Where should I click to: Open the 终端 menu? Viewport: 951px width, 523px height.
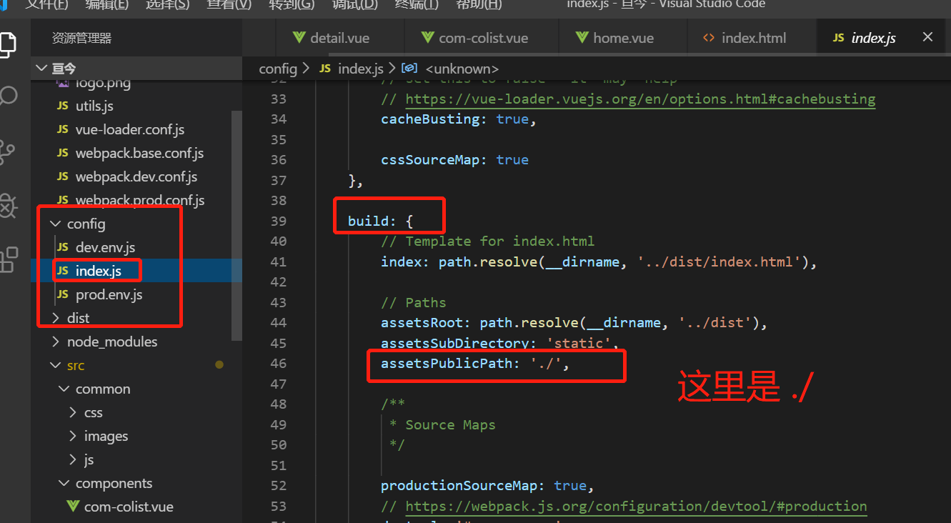[417, 6]
